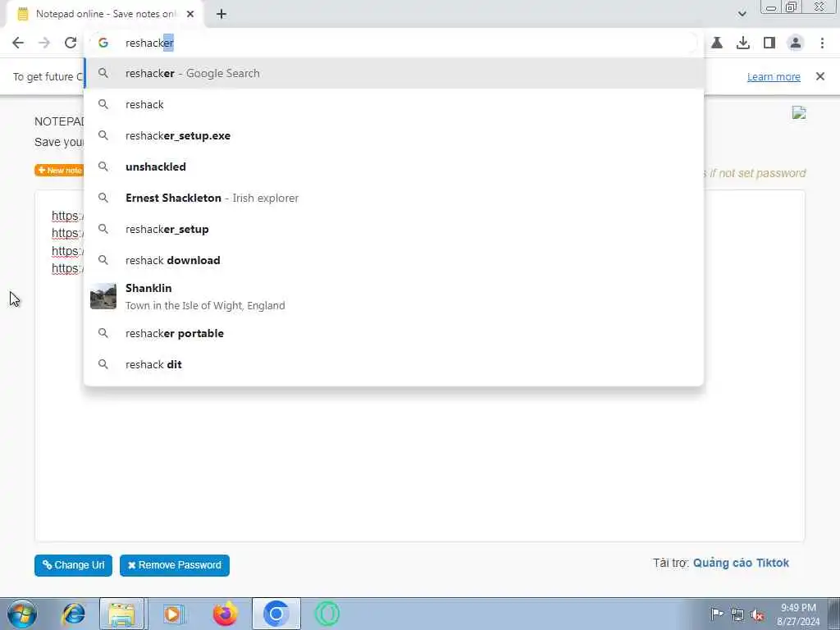
Task: Pick the 'reshacker_setup.exe' suggestion
Action: 394,135
